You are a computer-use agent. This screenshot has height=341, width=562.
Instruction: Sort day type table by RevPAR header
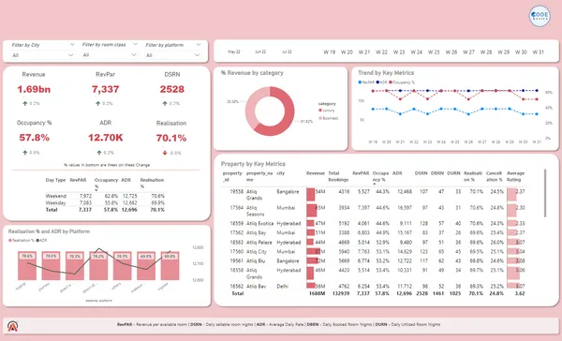pyautogui.click(x=78, y=180)
